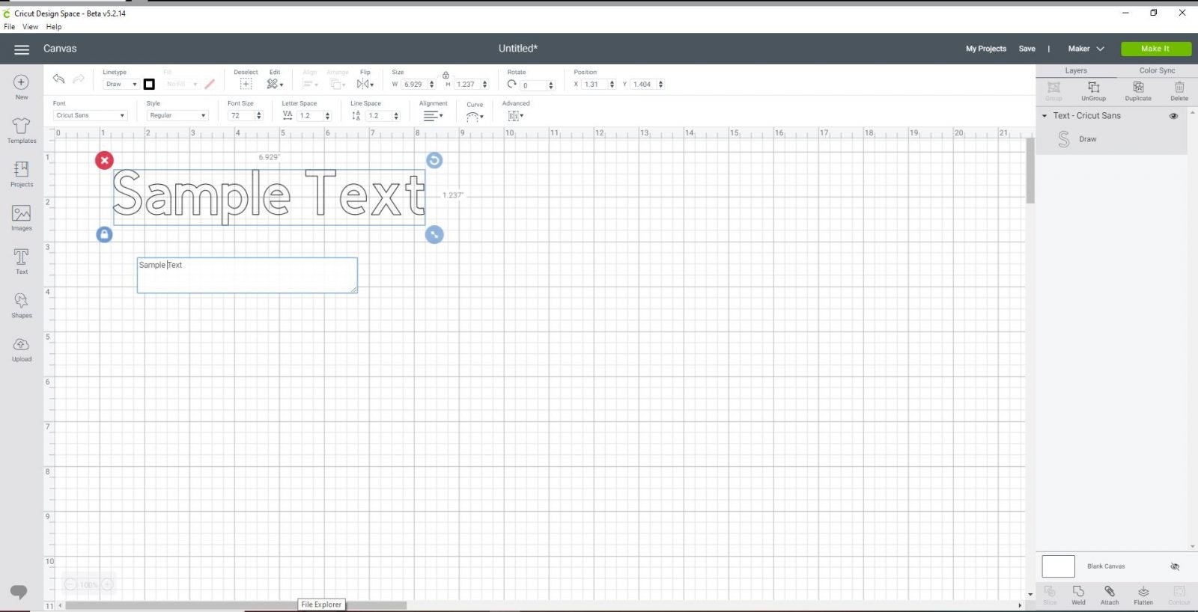
Task: Toggle the size aspect ratio lock
Action: (x=446, y=75)
